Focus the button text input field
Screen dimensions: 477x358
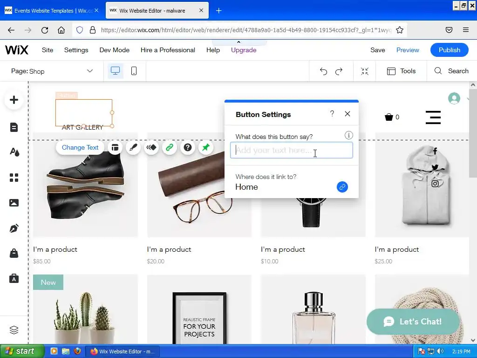(292, 150)
